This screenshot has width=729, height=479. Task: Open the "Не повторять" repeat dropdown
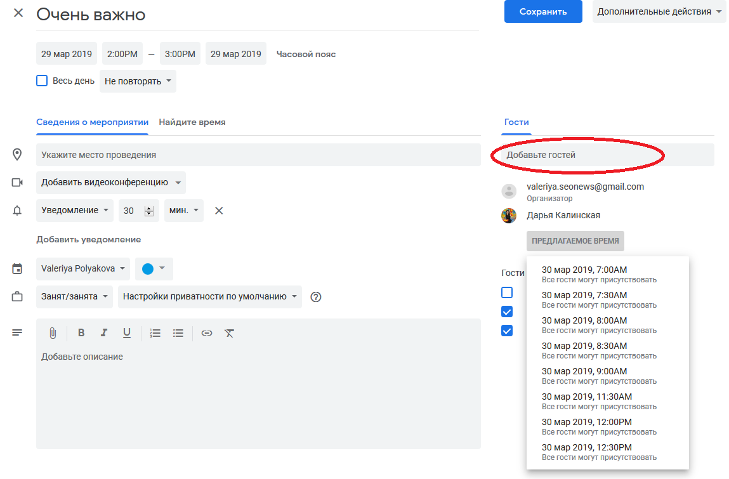(x=138, y=81)
